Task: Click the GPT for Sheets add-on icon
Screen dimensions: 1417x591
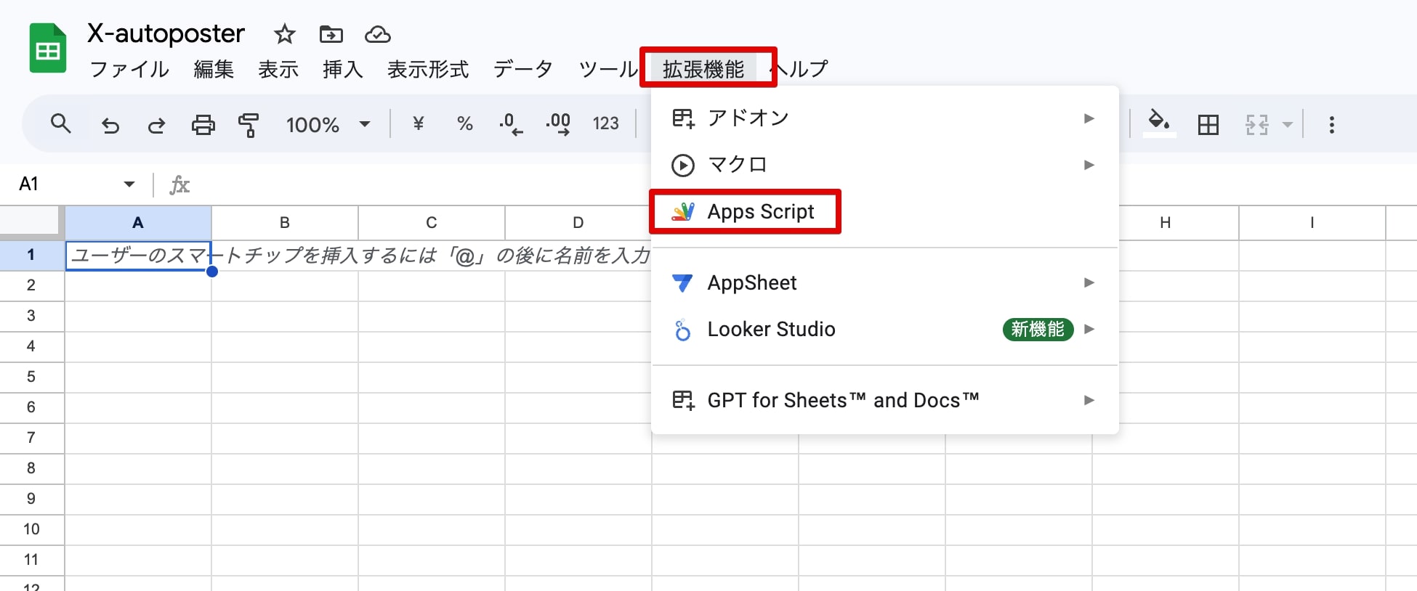Action: [683, 400]
